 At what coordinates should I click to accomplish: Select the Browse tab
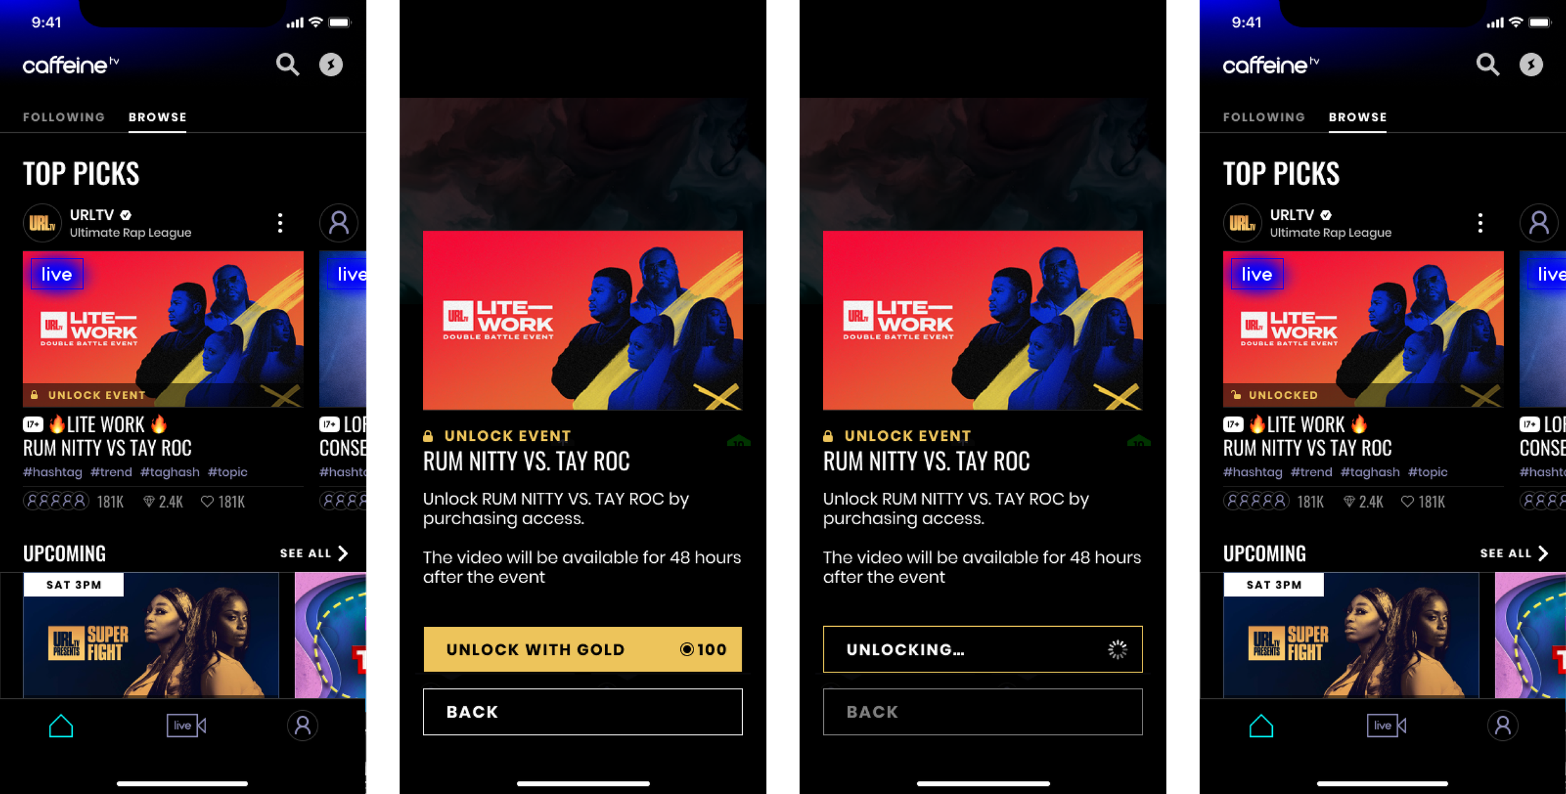coord(157,117)
